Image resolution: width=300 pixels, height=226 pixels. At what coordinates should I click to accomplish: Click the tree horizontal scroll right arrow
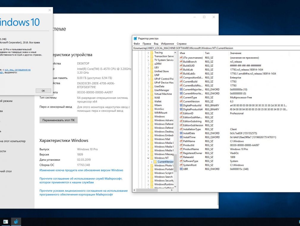(172, 190)
